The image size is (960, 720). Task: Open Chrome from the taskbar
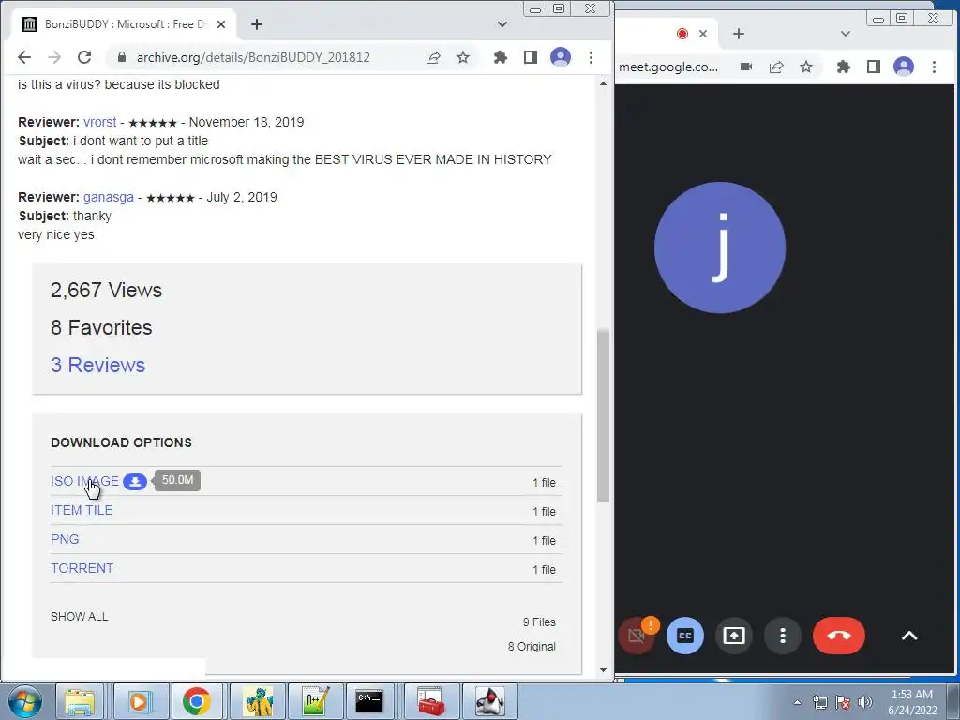(196, 701)
